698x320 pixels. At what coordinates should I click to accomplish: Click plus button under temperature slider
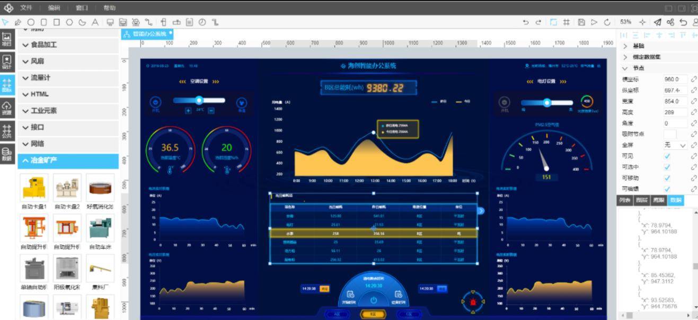pyautogui.click(x=188, y=110)
